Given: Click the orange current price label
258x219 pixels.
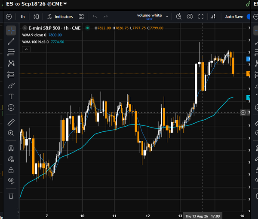Looking at the screenshot, I should point(248,74).
